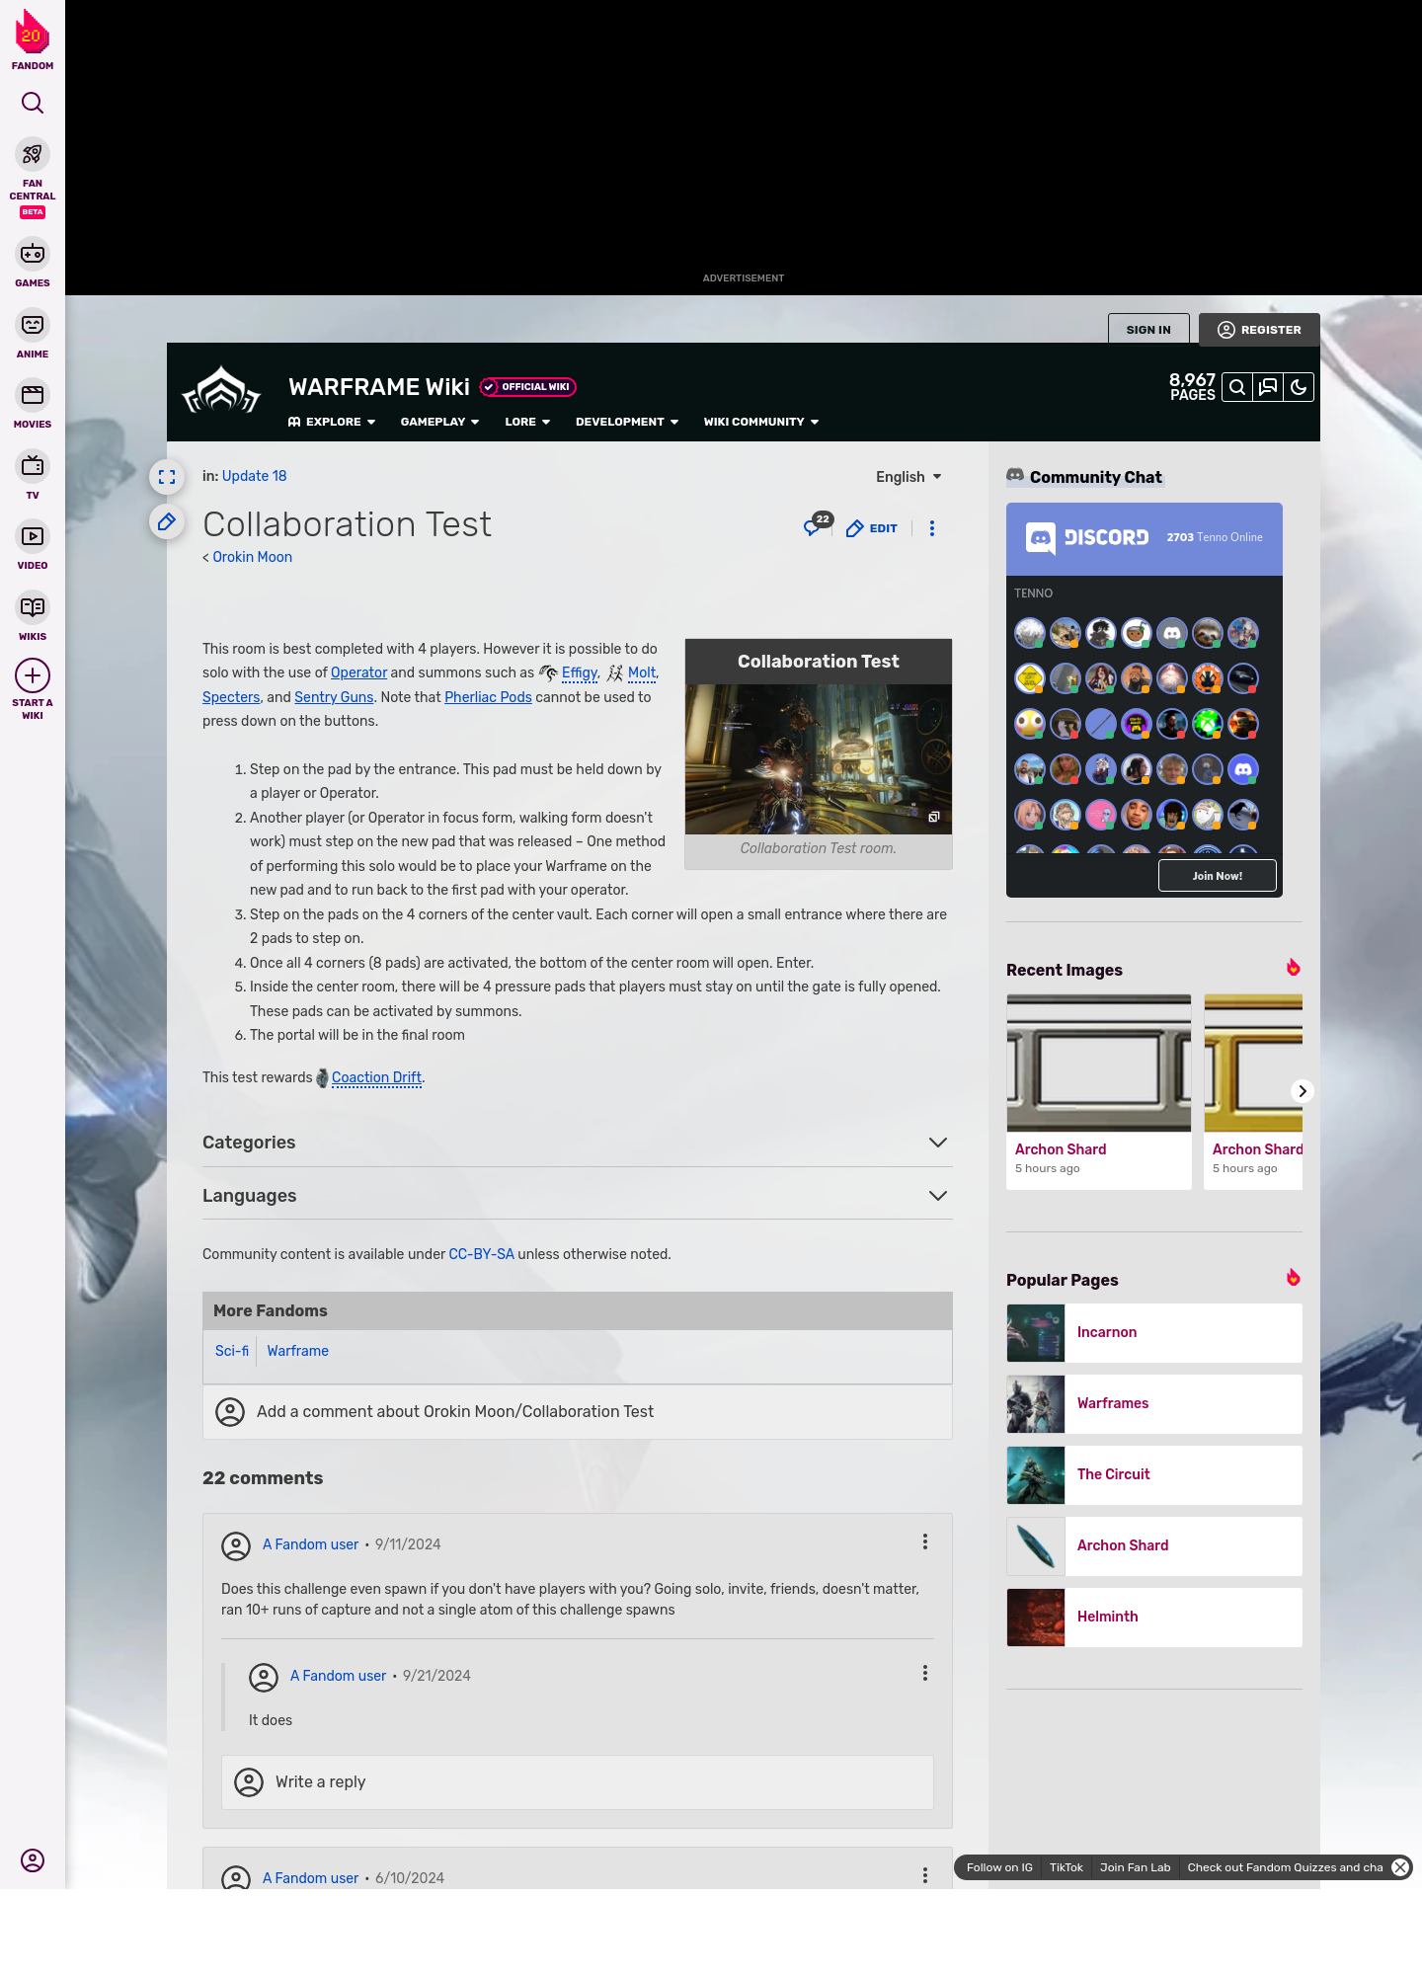Go back to Orokin Moon page
1422x1975 pixels.
click(x=252, y=557)
